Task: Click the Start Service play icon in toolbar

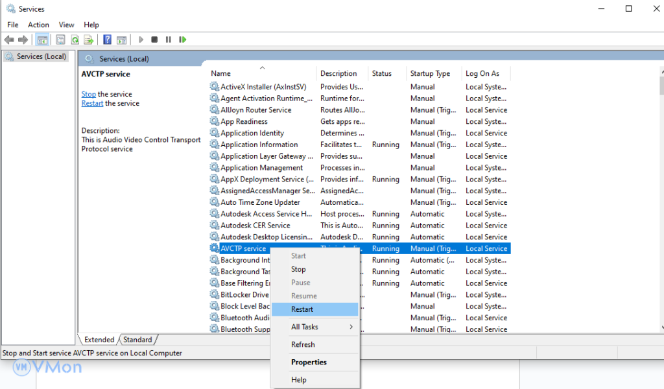Action: (x=141, y=40)
